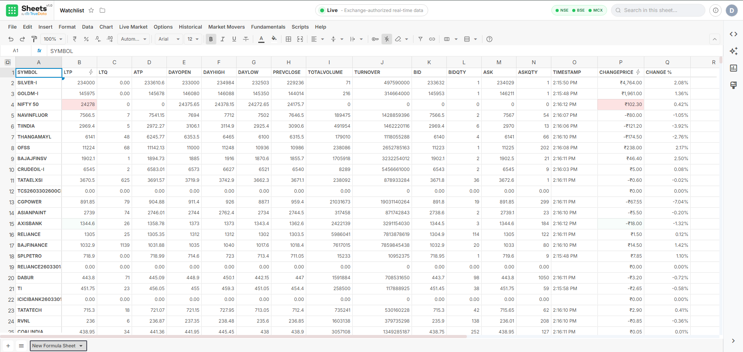The height and width of the screenshot is (352, 743).
Task: Open the Autom... number format dropdown
Action: click(134, 39)
